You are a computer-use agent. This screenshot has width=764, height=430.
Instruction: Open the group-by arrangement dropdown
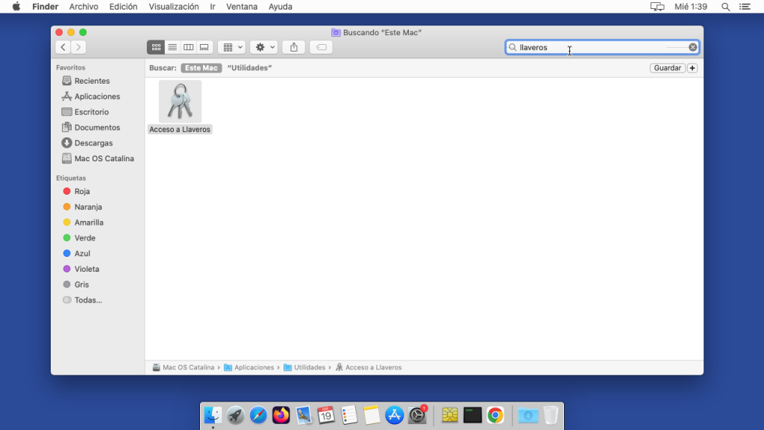[x=231, y=47]
